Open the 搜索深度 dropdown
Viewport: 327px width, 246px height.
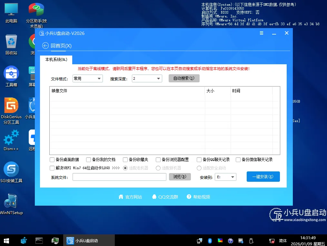147,78
